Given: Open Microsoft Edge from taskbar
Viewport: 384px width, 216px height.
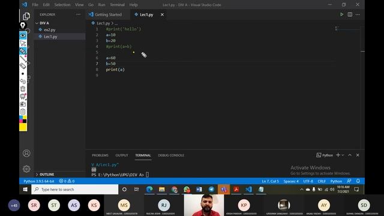Looking at the screenshot, I should pos(149,190).
